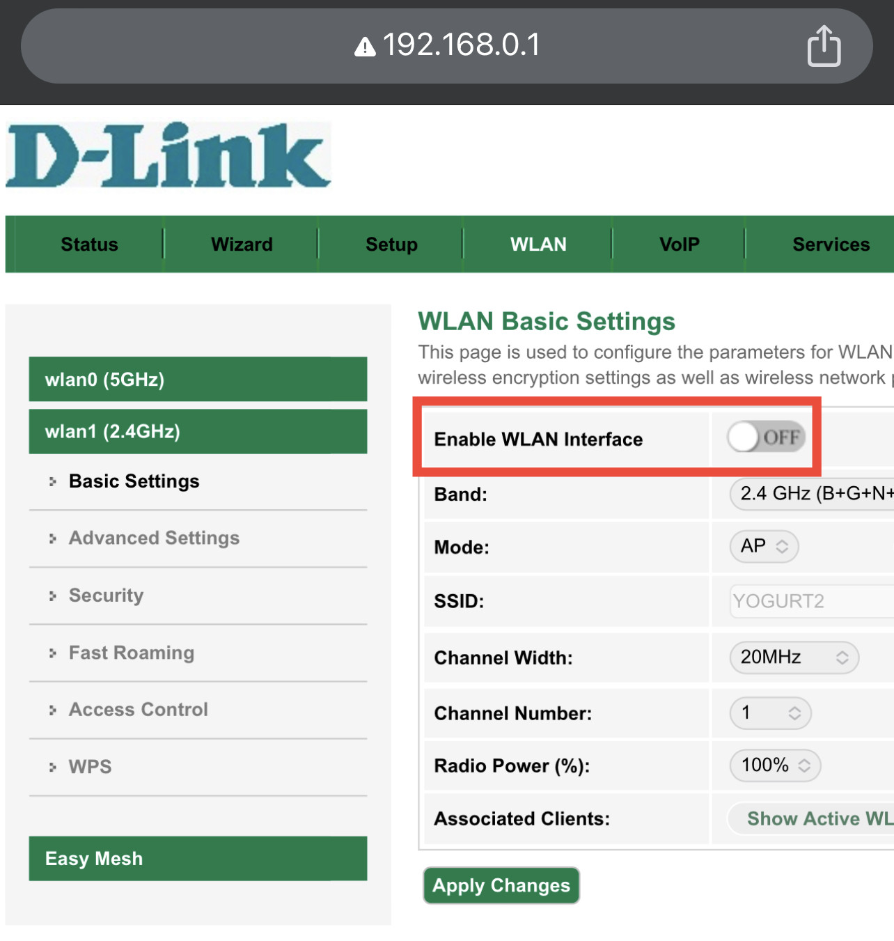Viewport: 894px width, 941px height.
Task: Open the VoIP tab
Action: (x=679, y=244)
